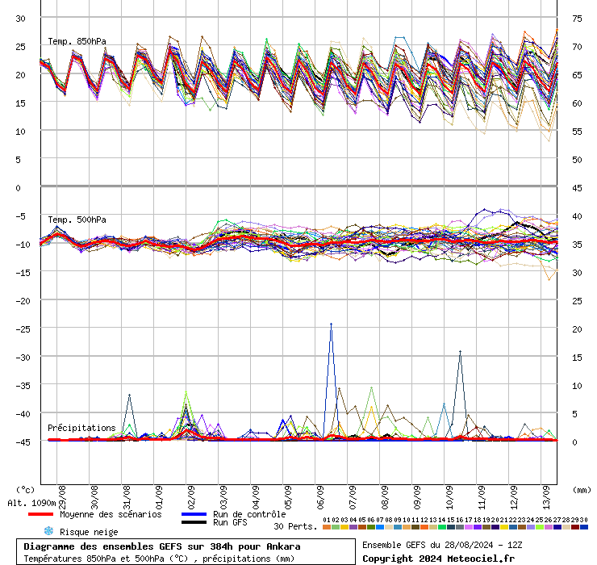The width and height of the screenshot is (597, 565).
Task: Click the 11/09 date tick label
Action: pos(482,497)
